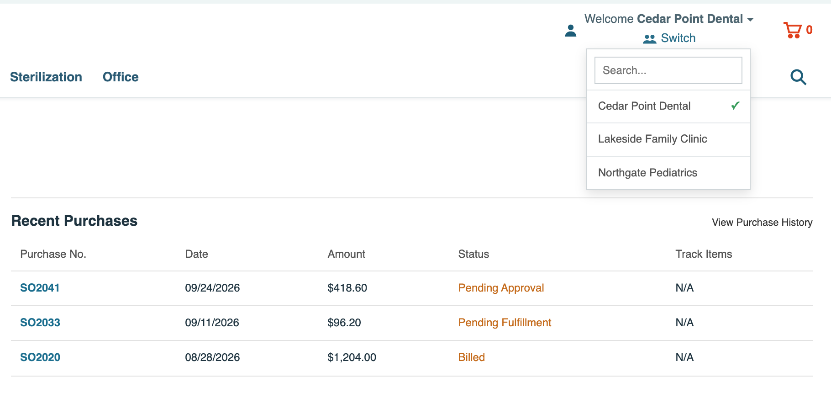Click the date 09/24/2026
The image size is (831, 393).
click(212, 288)
